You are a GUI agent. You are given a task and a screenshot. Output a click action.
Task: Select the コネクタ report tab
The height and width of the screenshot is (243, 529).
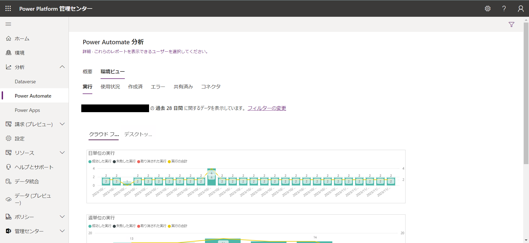(211, 87)
